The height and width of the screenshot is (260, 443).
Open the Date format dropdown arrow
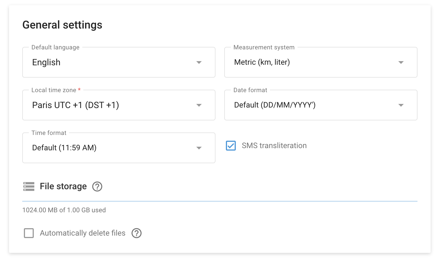(x=401, y=105)
